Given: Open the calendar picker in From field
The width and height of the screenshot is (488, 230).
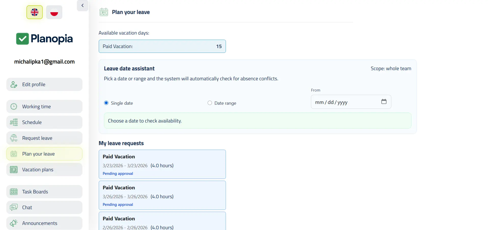Looking at the screenshot, I should [384, 102].
